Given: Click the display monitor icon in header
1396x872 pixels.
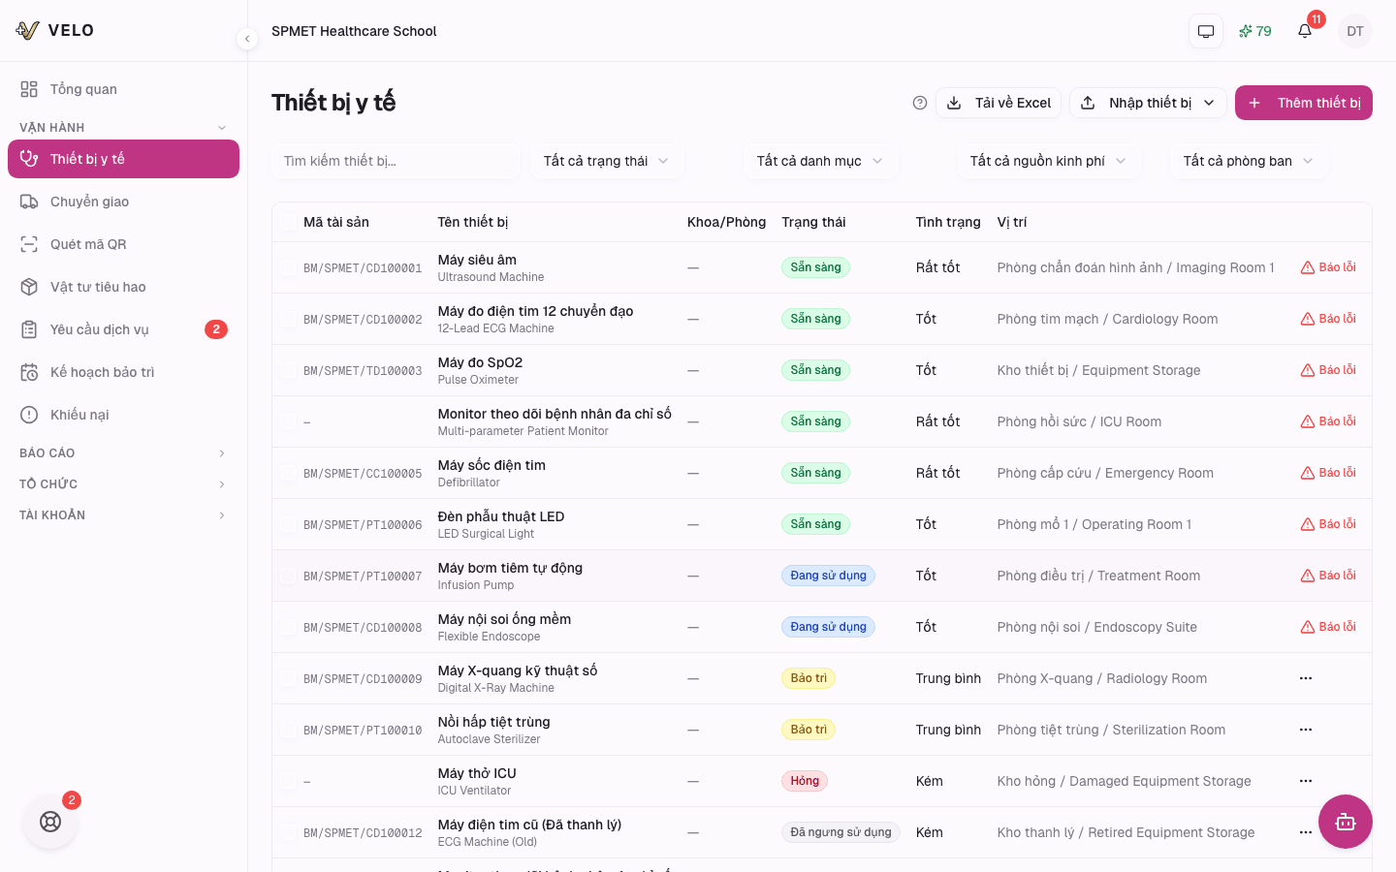Looking at the screenshot, I should coord(1206,31).
